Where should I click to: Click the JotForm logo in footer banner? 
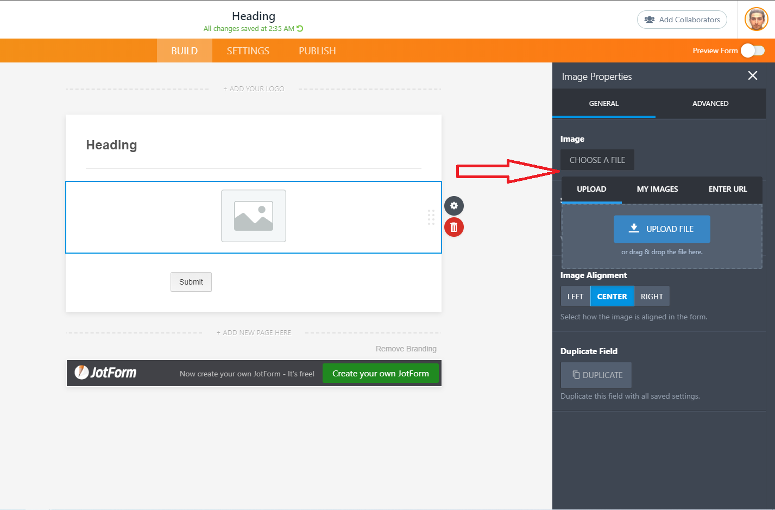[x=106, y=373]
